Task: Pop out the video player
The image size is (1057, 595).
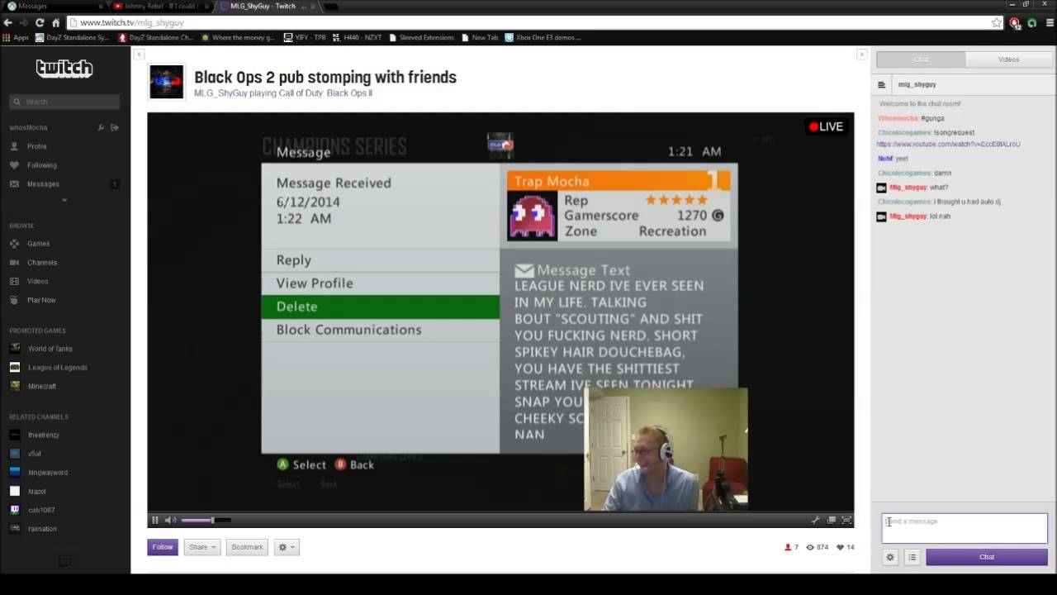Action: point(832,520)
